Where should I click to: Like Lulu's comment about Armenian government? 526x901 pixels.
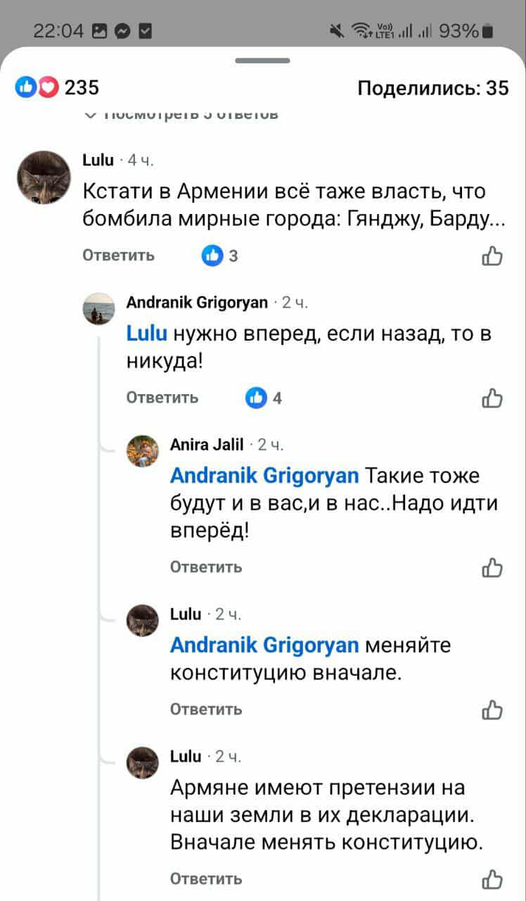click(x=492, y=256)
